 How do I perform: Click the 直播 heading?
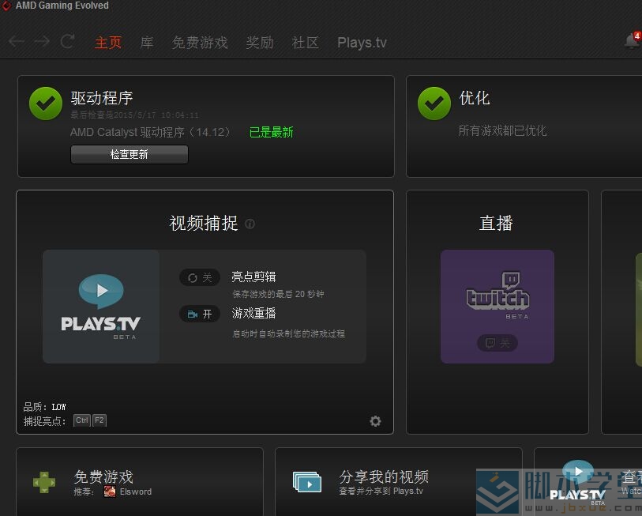pyautogui.click(x=496, y=224)
